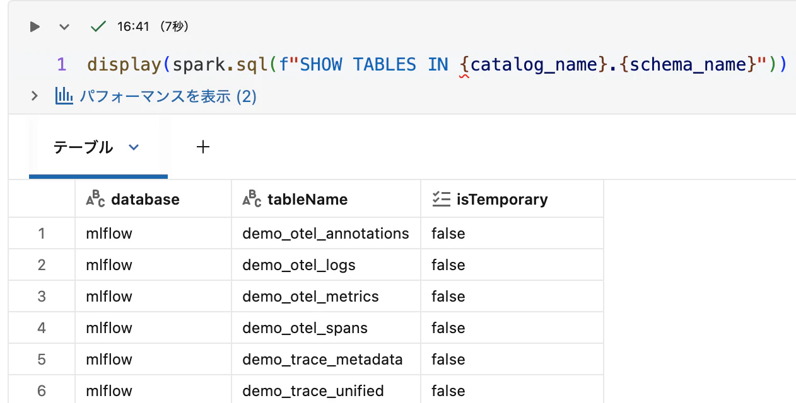Run the notebook cell with the play icon
Viewport: 796px width, 403px height.
tap(35, 26)
